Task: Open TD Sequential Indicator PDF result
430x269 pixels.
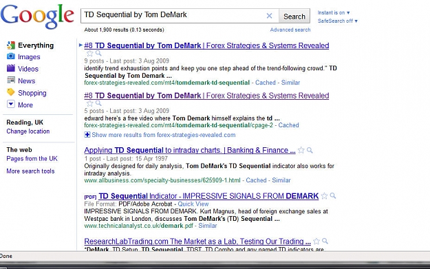Action: (x=208, y=196)
